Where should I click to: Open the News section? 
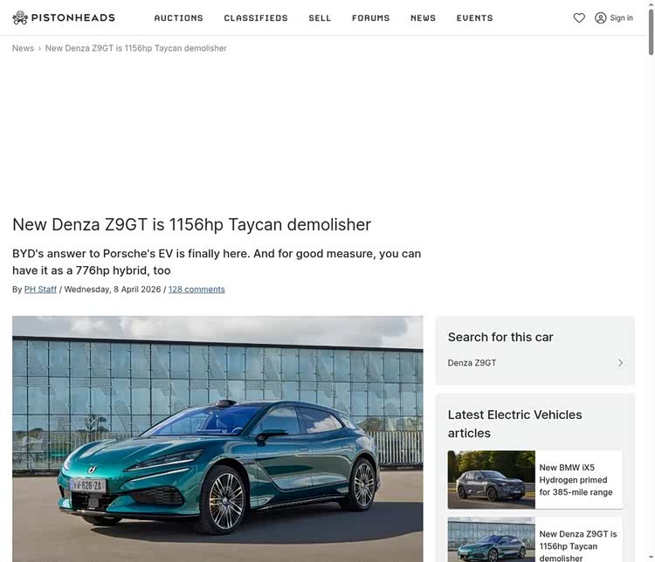pyautogui.click(x=424, y=18)
